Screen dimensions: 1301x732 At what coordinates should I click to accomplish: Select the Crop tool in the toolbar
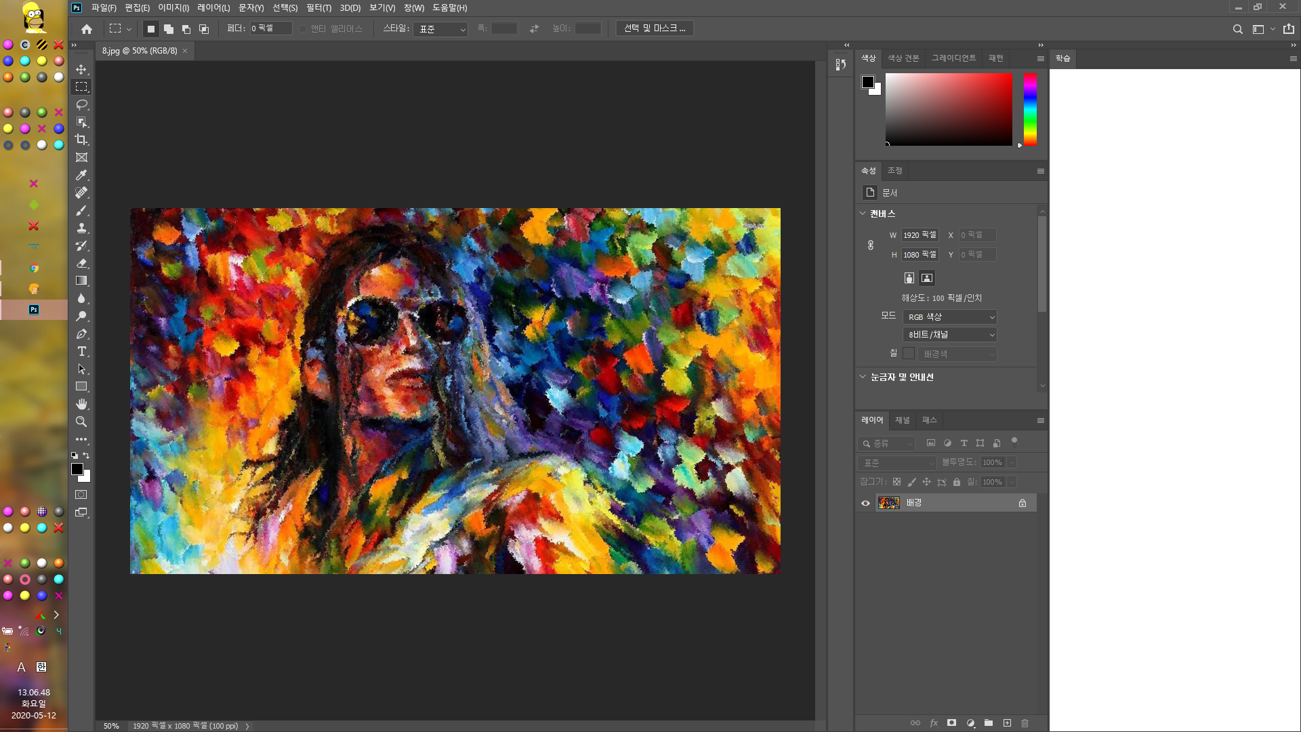coord(81,140)
